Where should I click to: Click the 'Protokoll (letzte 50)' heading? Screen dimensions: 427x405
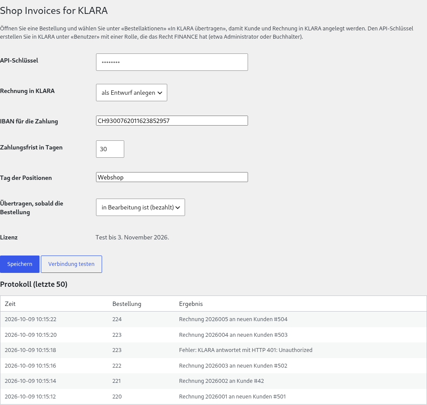coord(34,284)
